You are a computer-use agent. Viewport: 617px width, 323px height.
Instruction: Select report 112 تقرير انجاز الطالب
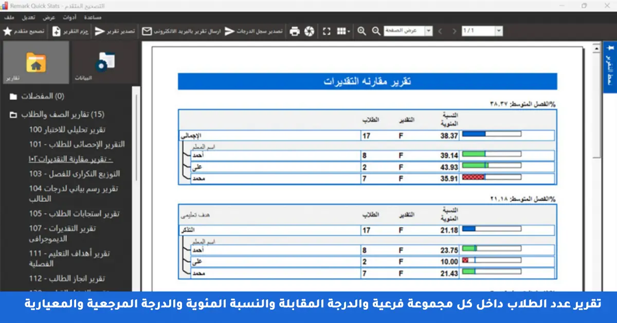(x=67, y=278)
